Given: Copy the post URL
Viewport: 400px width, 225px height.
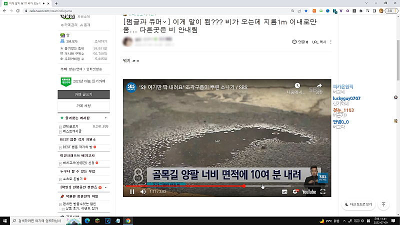Looking at the screenshot, I should pos(319,42).
